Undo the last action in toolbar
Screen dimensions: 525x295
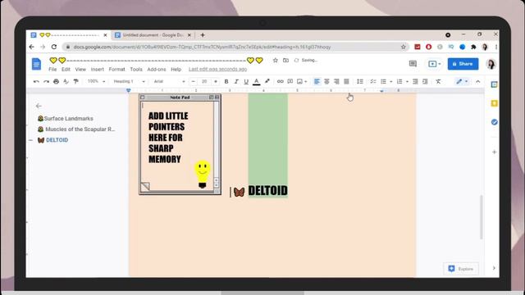click(36, 81)
